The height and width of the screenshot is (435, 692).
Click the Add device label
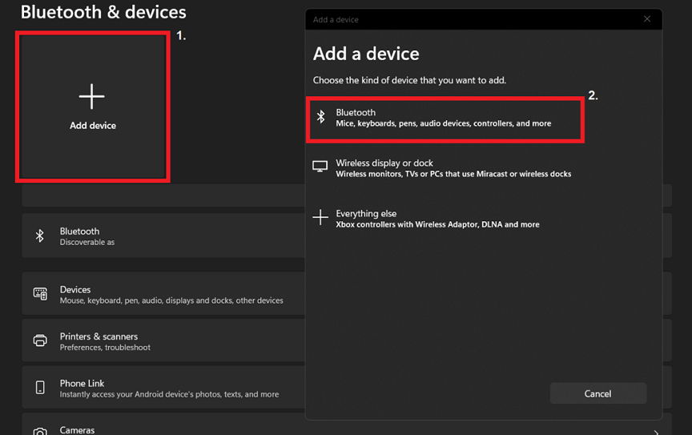coord(93,126)
